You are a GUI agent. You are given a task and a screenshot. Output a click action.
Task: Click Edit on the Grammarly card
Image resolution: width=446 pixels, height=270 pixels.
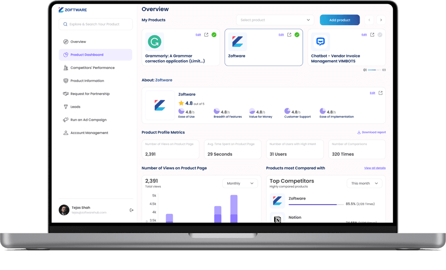click(x=198, y=35)
